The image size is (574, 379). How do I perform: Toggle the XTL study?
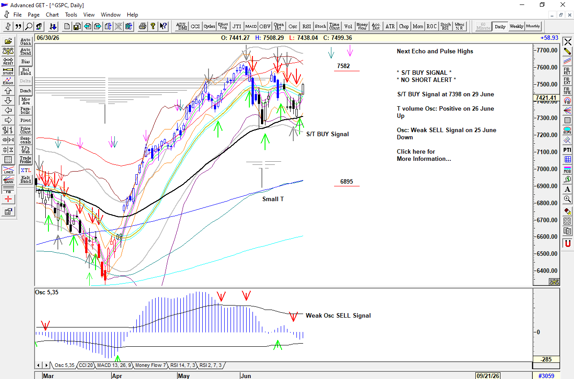tap(26, 170)
